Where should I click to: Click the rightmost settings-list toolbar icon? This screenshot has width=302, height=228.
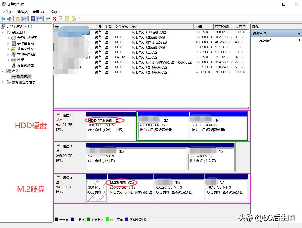[x=80, y=19]
